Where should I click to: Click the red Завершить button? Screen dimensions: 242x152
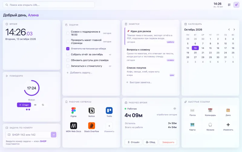click(x=168, y=142)
